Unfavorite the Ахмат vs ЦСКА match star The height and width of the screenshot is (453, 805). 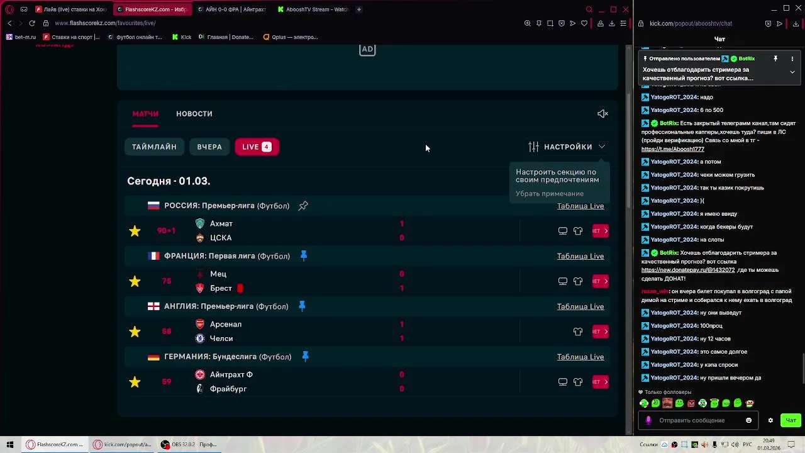[135, 231]
